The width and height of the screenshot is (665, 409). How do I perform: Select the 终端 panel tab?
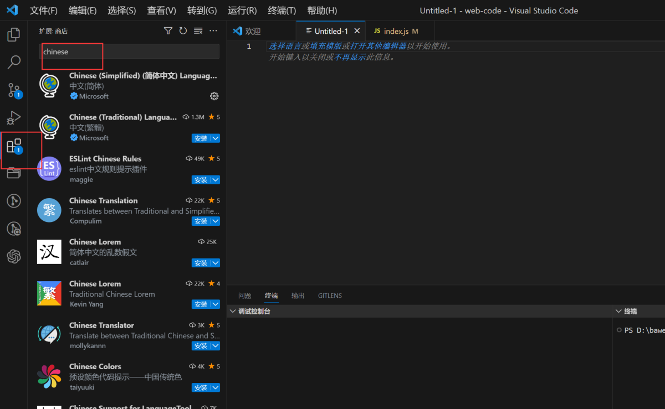pos(272,296)
